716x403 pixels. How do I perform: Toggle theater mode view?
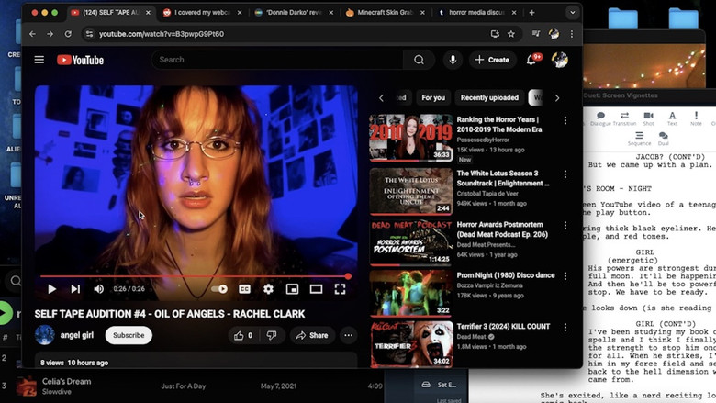pos(316,289)
